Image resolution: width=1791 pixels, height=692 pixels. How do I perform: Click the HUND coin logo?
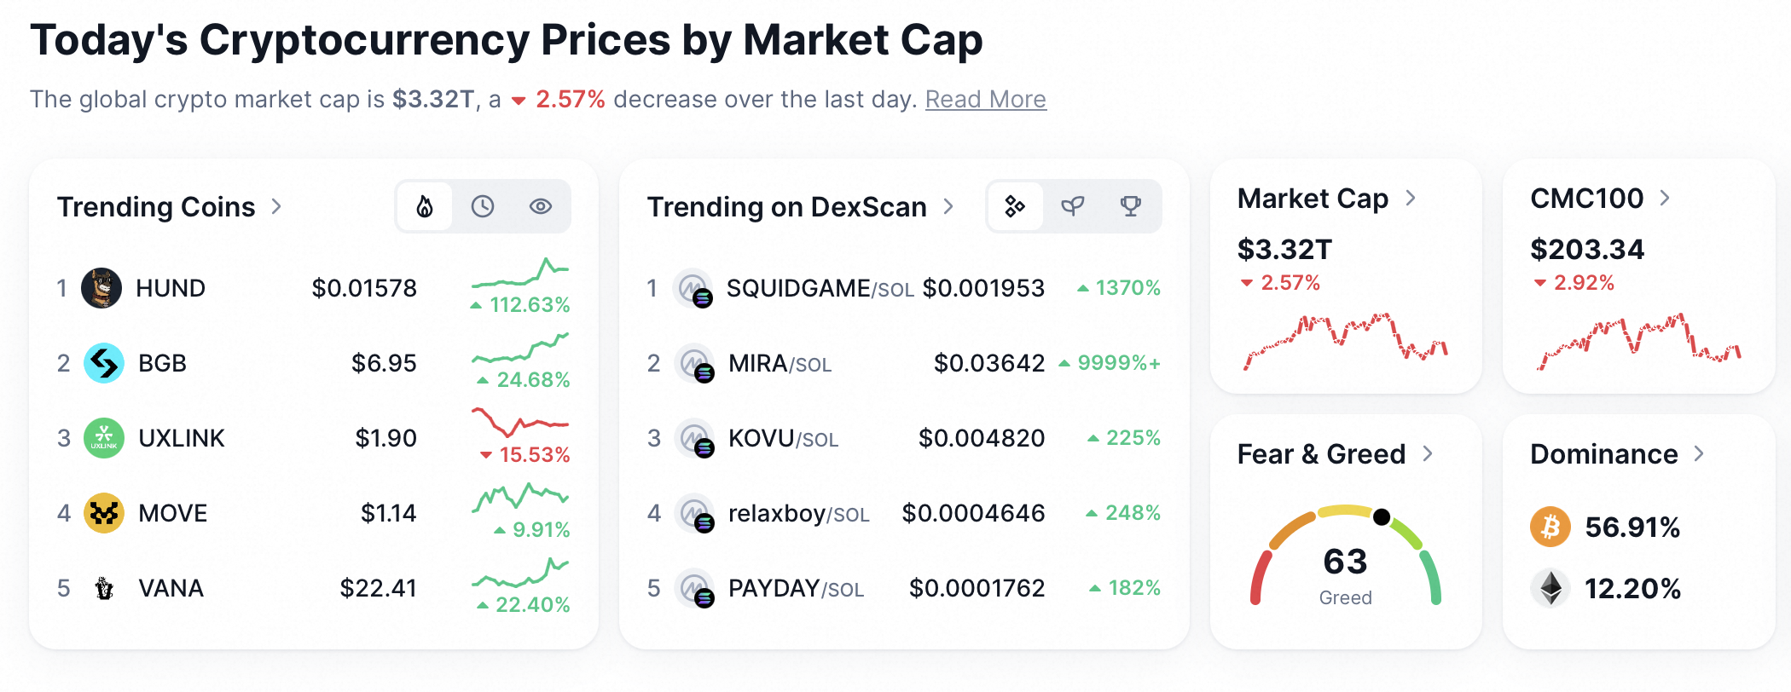(101, 288)
